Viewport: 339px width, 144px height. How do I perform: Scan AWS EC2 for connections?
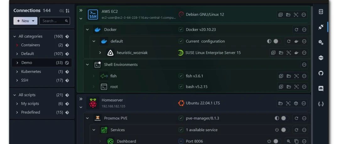[x=296, y=15]
